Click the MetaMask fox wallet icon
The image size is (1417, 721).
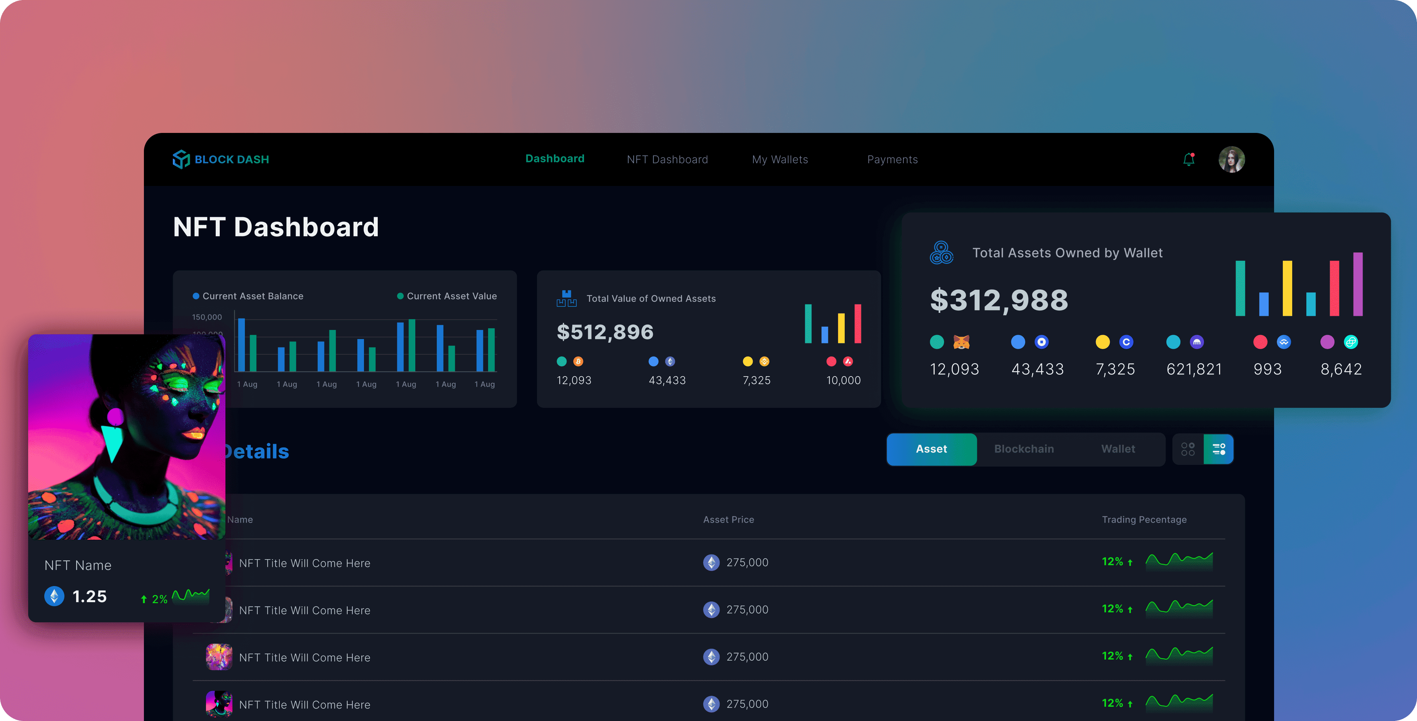pyautogui.click(x=961, y=342)
